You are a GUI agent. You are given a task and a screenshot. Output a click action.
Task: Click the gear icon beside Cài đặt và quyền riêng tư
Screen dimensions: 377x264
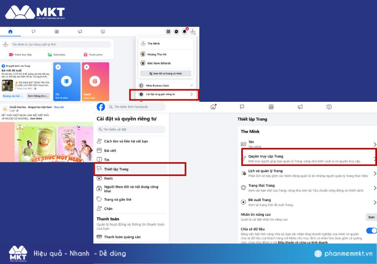pyautogui.click(x=141, y=94)
